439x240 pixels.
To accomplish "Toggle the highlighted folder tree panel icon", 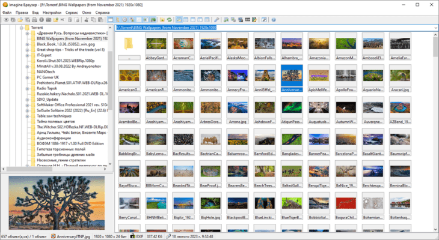I will pyautogui.click(x=117, y=20).
